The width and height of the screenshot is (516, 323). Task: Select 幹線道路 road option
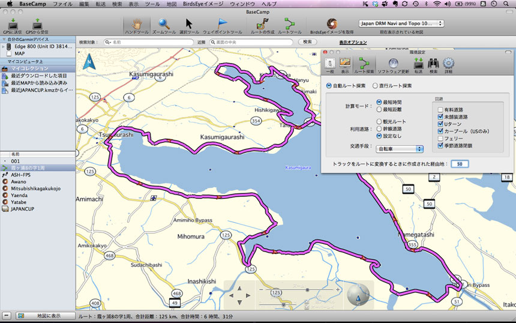(379, 128)
